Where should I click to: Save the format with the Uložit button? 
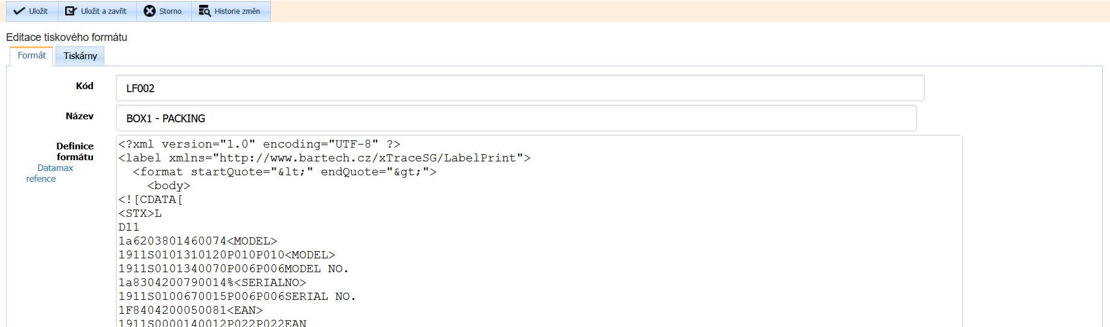click(31, 11)
